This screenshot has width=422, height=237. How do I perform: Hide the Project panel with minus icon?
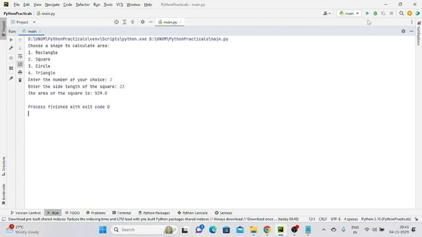(x=151, y=22)
